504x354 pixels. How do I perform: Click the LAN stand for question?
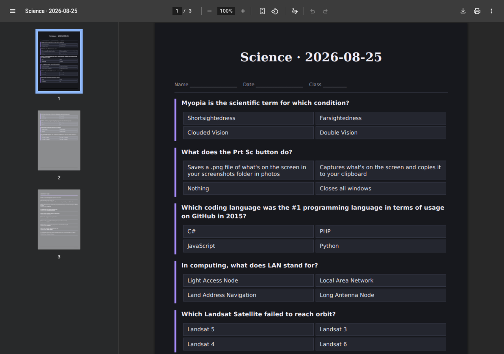(x=249, y=265)
